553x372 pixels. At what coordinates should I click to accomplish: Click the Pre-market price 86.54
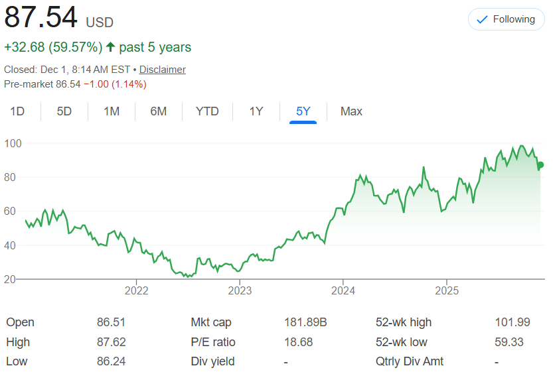66,84
